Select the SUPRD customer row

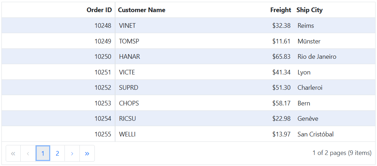coord(188,87)
